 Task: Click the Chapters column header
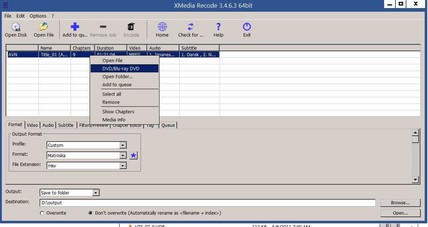82,48
